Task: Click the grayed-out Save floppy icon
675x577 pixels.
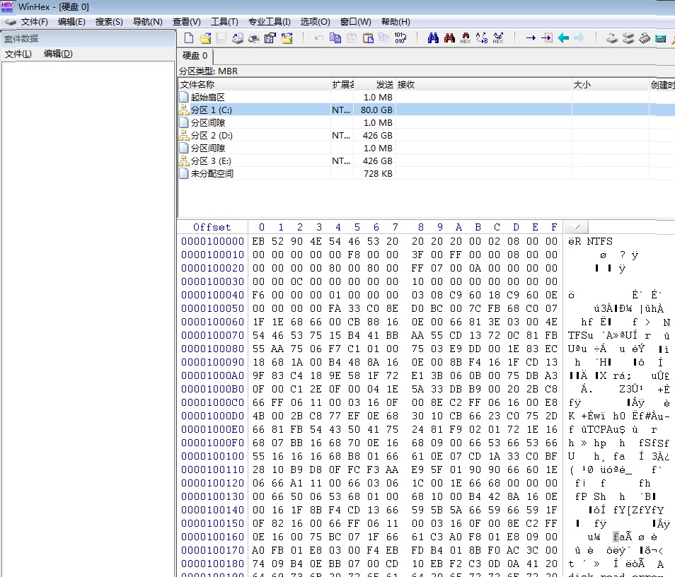Action: point(221,38)
